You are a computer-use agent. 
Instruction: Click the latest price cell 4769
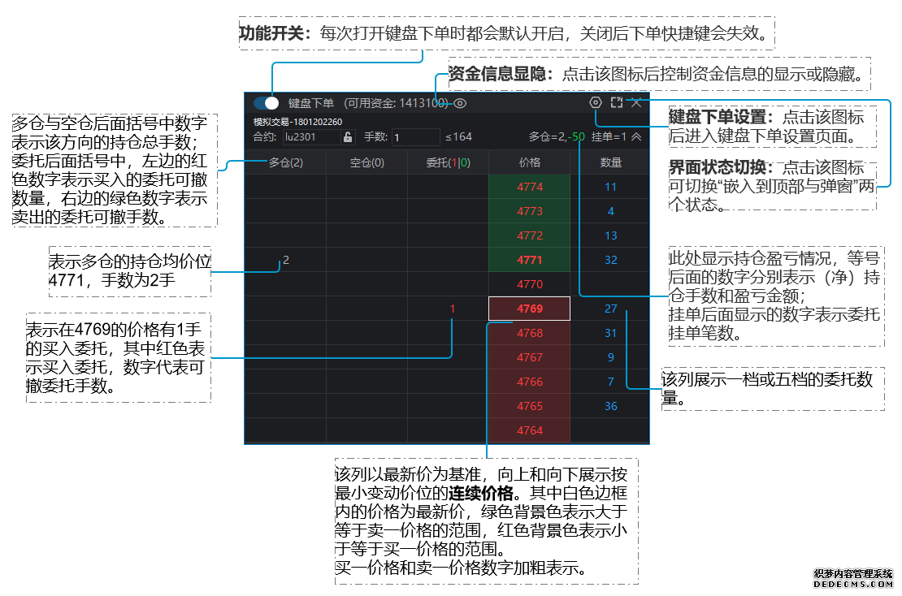click(x=529, y=309)
